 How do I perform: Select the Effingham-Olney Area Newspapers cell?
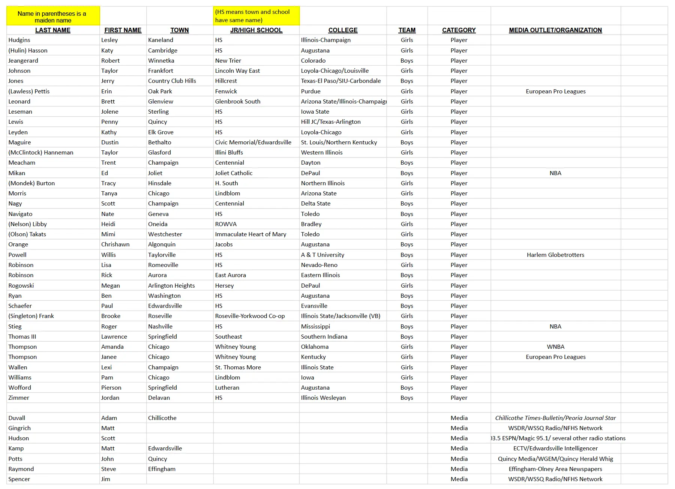[555, 469]
